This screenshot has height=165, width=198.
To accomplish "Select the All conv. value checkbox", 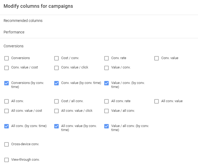I will coord(156,101).
